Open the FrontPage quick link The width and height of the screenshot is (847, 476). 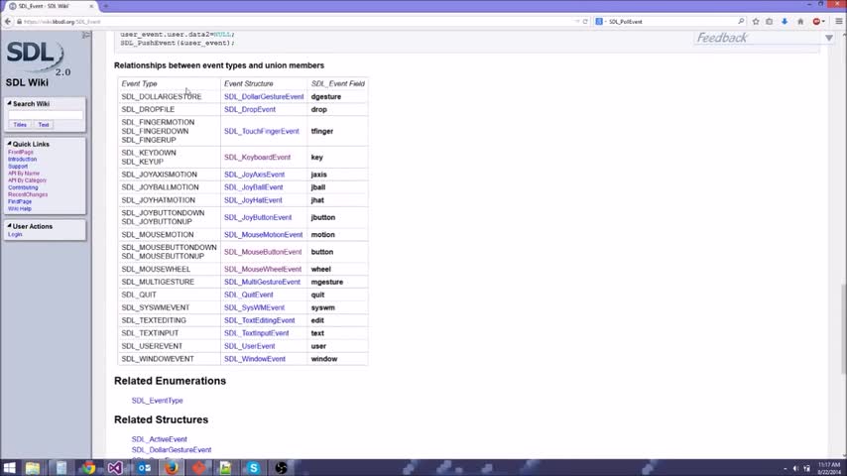(21, 153)
